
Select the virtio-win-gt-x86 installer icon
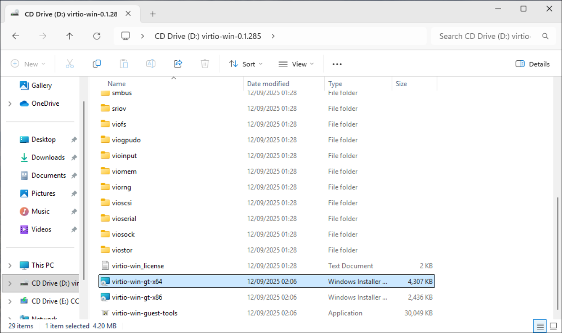pyautogui.click(x=105, y=297)
